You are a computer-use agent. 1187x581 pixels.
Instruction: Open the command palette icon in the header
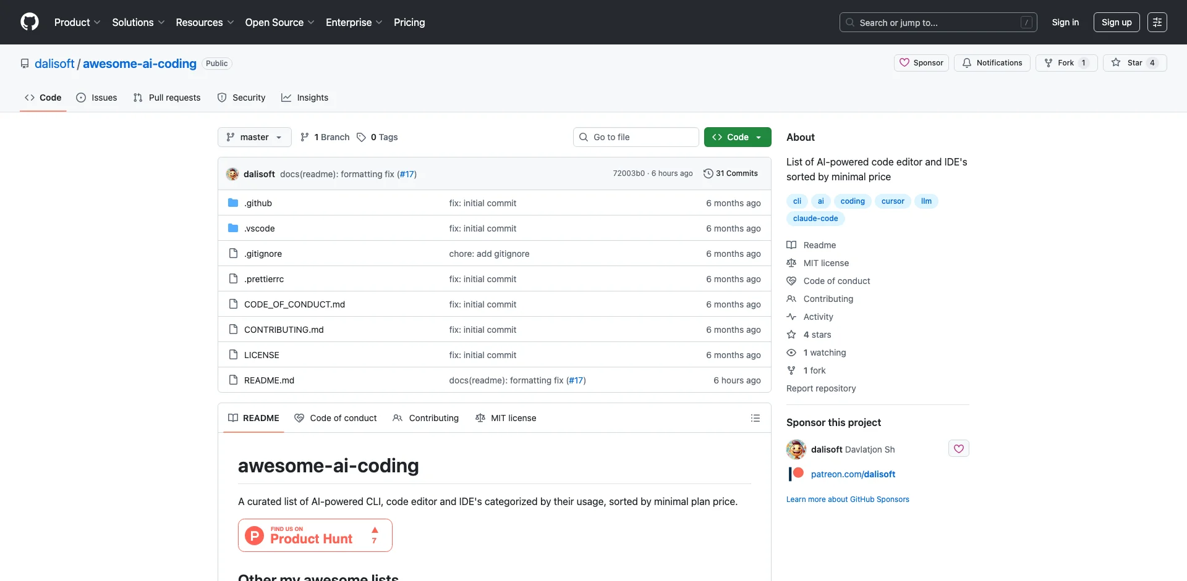[1157, 22]
